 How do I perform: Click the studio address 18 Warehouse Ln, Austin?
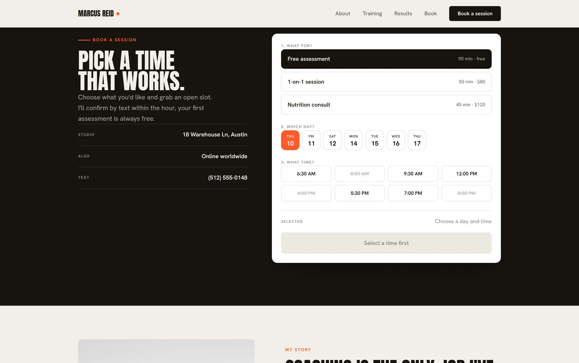[x=215, y=135]
